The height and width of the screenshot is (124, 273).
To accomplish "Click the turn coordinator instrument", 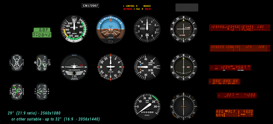I will tap(74, 67).
